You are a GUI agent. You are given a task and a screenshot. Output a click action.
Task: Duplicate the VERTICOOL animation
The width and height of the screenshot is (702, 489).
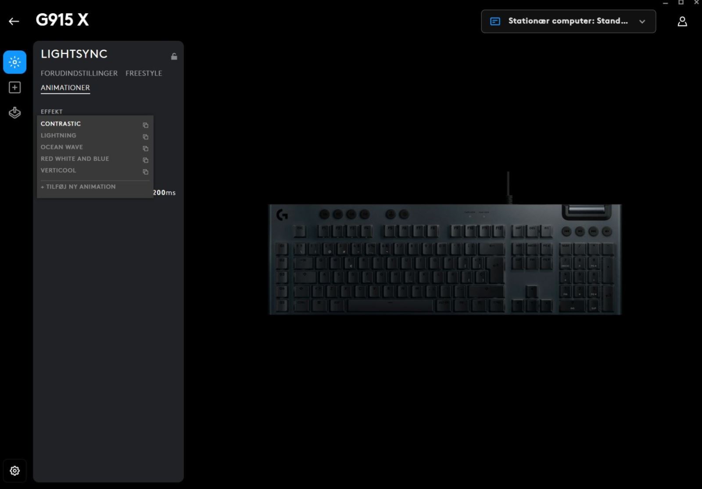pyautogui.click(x=145, y=171)
